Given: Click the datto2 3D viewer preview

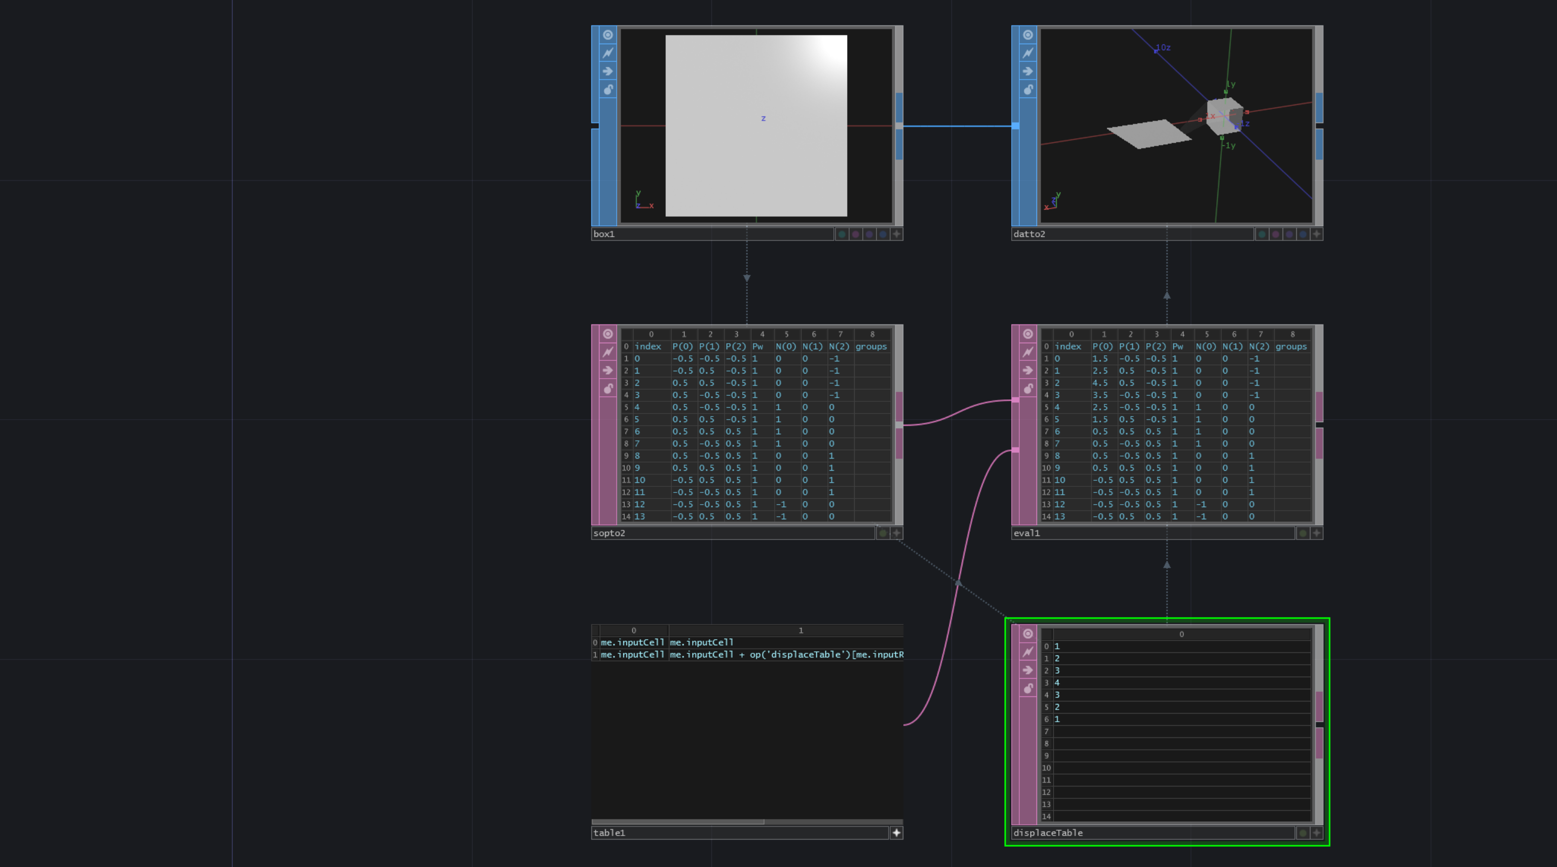Looking at the screenshot, I should pyautogui.click(x=1176, y=126).
